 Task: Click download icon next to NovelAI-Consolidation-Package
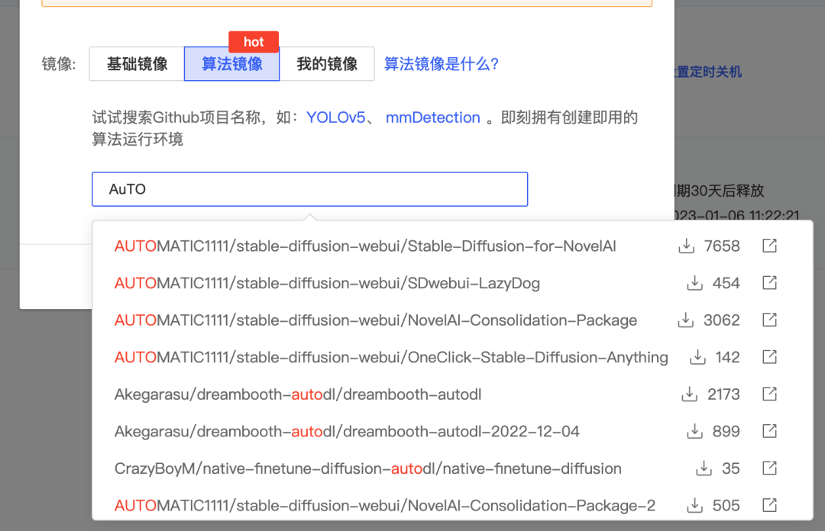pos(684,320)
